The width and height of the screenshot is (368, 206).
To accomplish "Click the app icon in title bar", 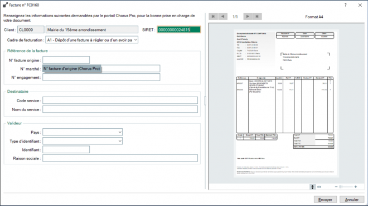I will (x=5, y=5).
